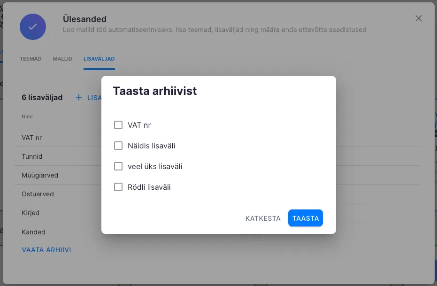Select the LISAVÄLJAD tab

pyautogui.click(x=99, y=59)
